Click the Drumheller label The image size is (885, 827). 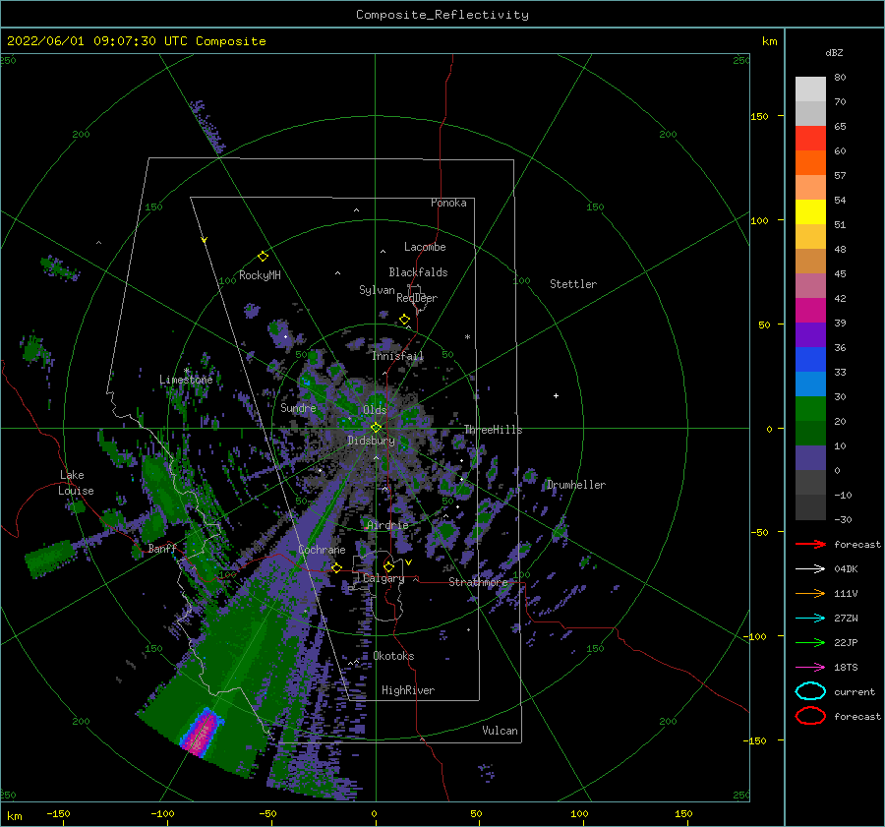[x=576, y=485]
